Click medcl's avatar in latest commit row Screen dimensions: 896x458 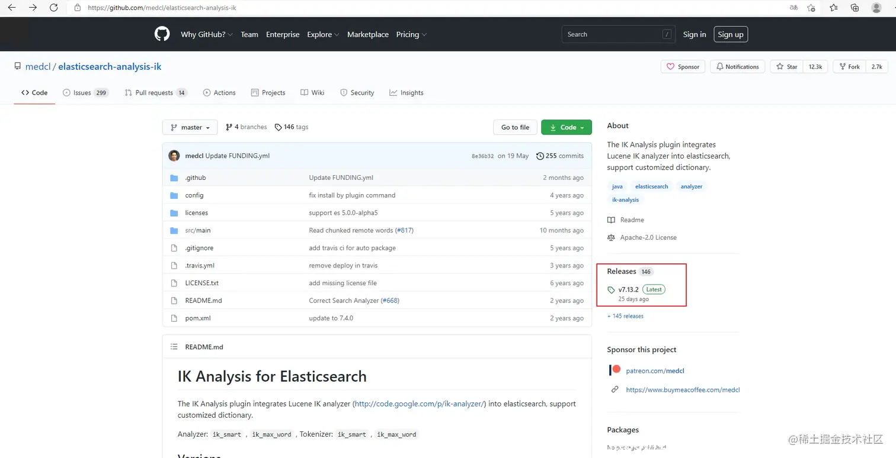(174, 156)
